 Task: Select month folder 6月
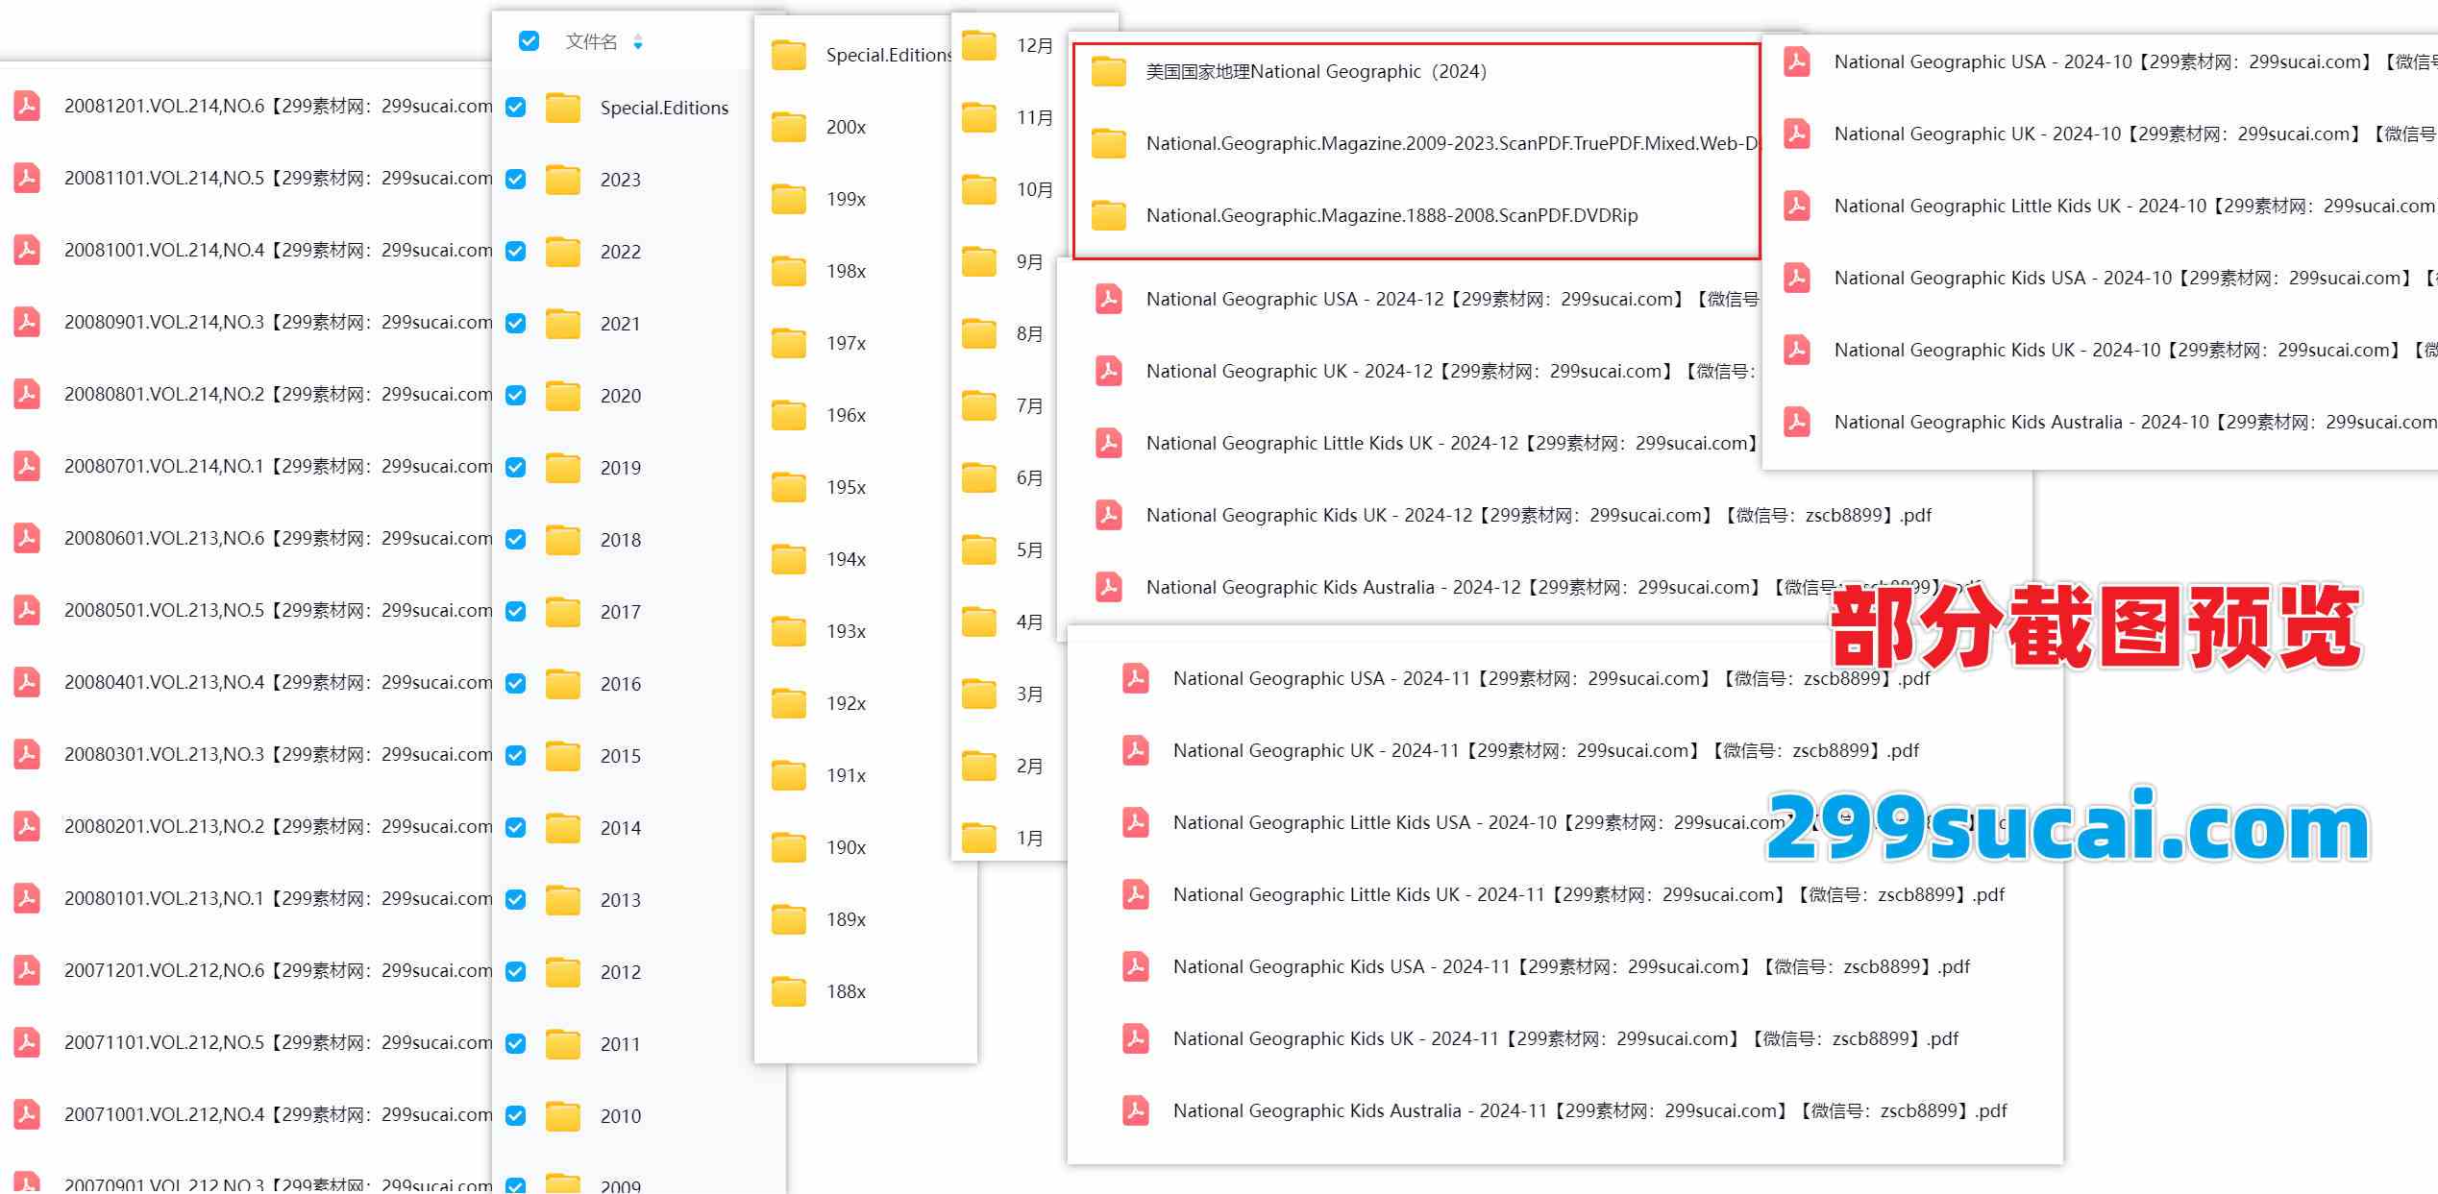pos(1029,477)
